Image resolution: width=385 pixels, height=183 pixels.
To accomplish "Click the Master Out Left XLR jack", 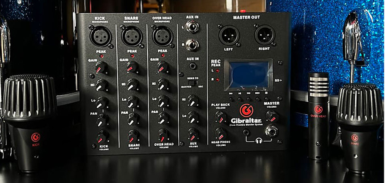I will pos(229,36).
